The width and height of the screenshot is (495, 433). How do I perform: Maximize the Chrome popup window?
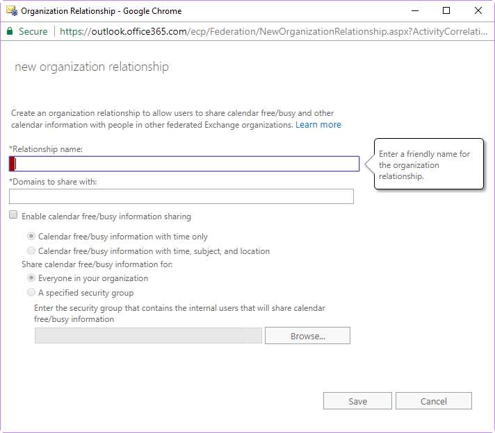point(446,10)
